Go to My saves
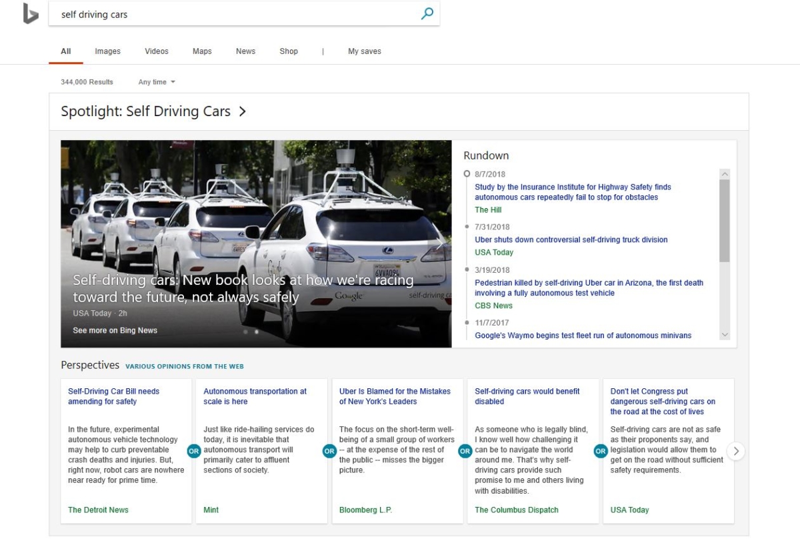The width and height of the screenshot is (800, 545). (364, 51)
